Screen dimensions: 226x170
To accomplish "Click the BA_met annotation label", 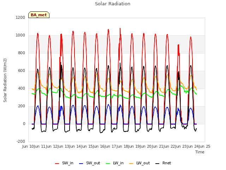I will 39,15.
